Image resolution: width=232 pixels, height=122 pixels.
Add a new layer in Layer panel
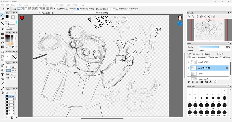[189, 82]
